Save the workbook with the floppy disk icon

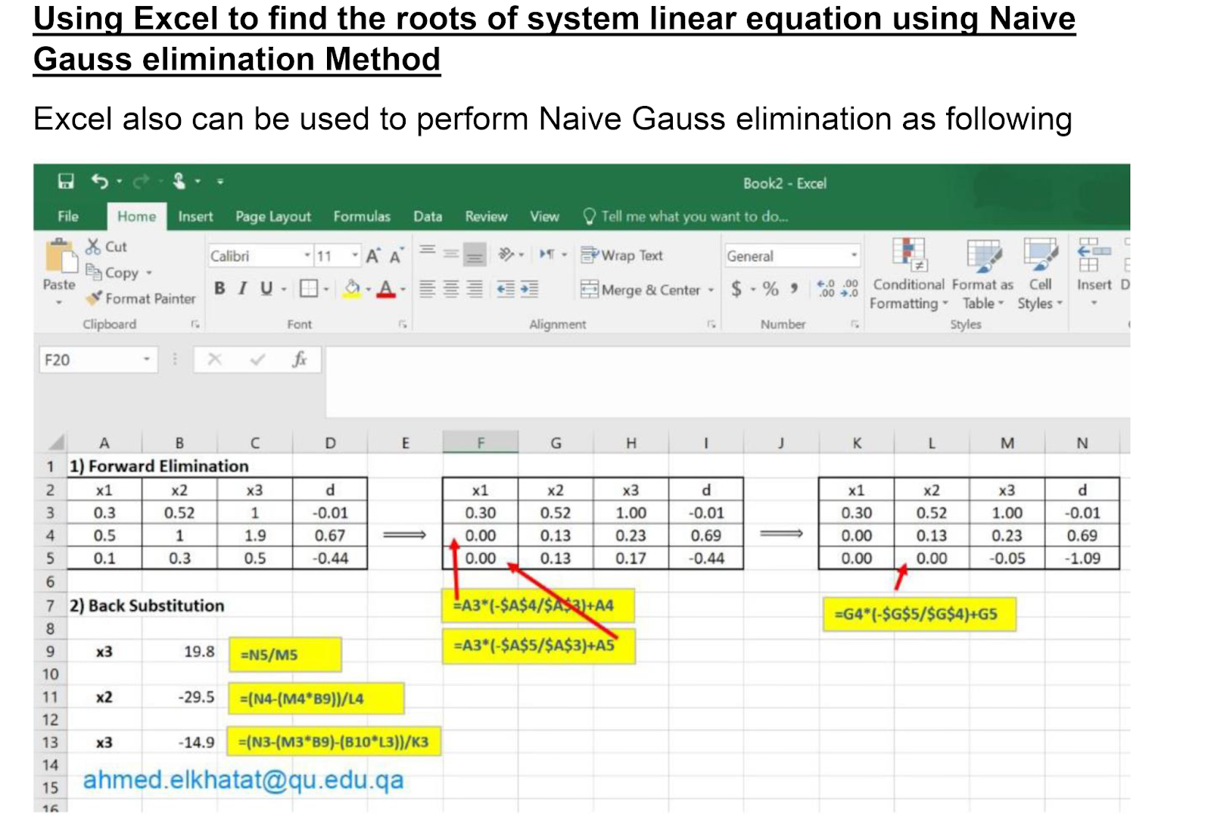[x=66, y=181]
